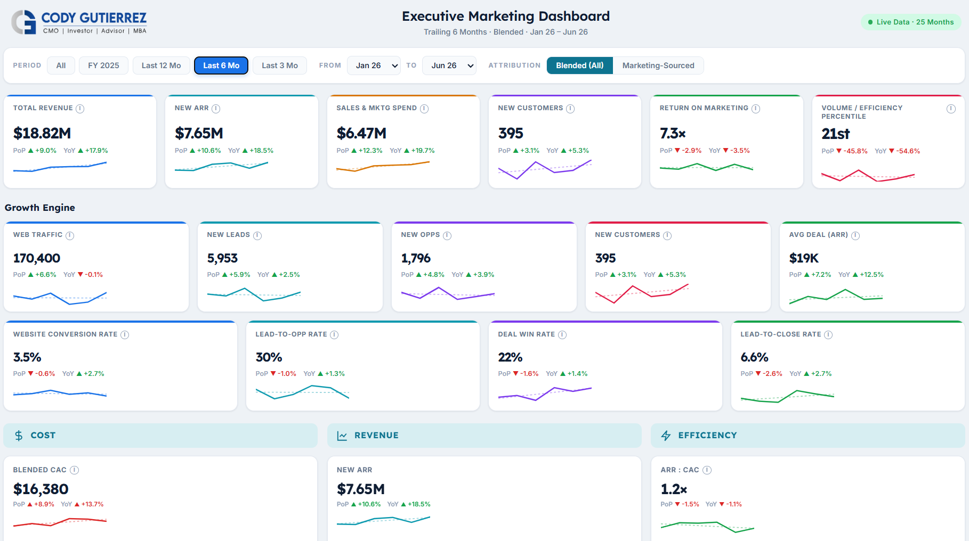Open the To month dropdown Jun 26

point(449,65)
